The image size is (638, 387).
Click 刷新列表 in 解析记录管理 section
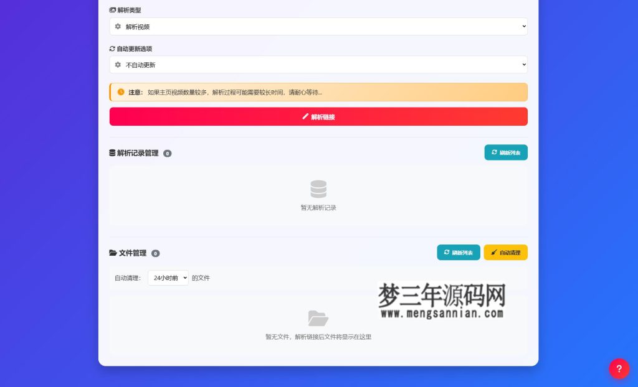point(506,152)
